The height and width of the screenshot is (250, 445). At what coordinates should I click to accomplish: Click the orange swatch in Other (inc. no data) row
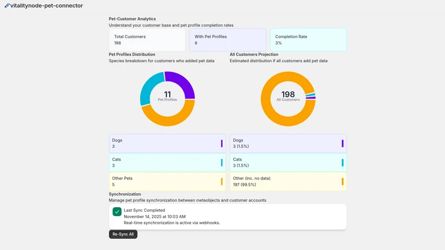click(x=343, y=182)
